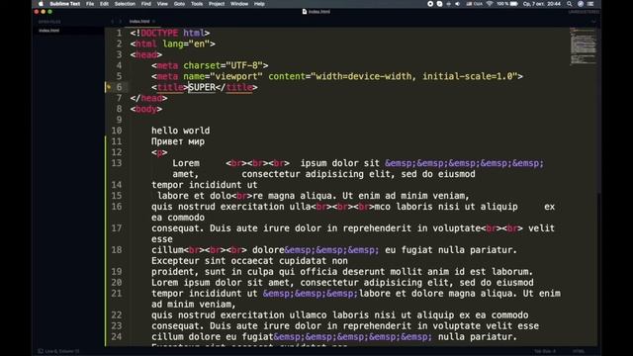Open the tab list dropdown arrow
The height and width of the screenshot is (356, 633).
[593, 21]
